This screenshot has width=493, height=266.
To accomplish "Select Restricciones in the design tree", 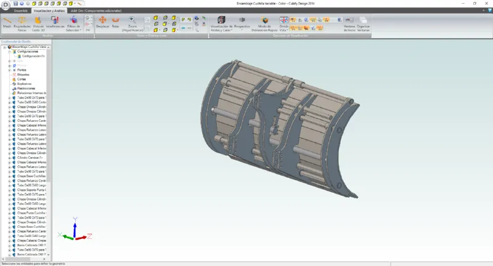I will [x=26, y=88].
